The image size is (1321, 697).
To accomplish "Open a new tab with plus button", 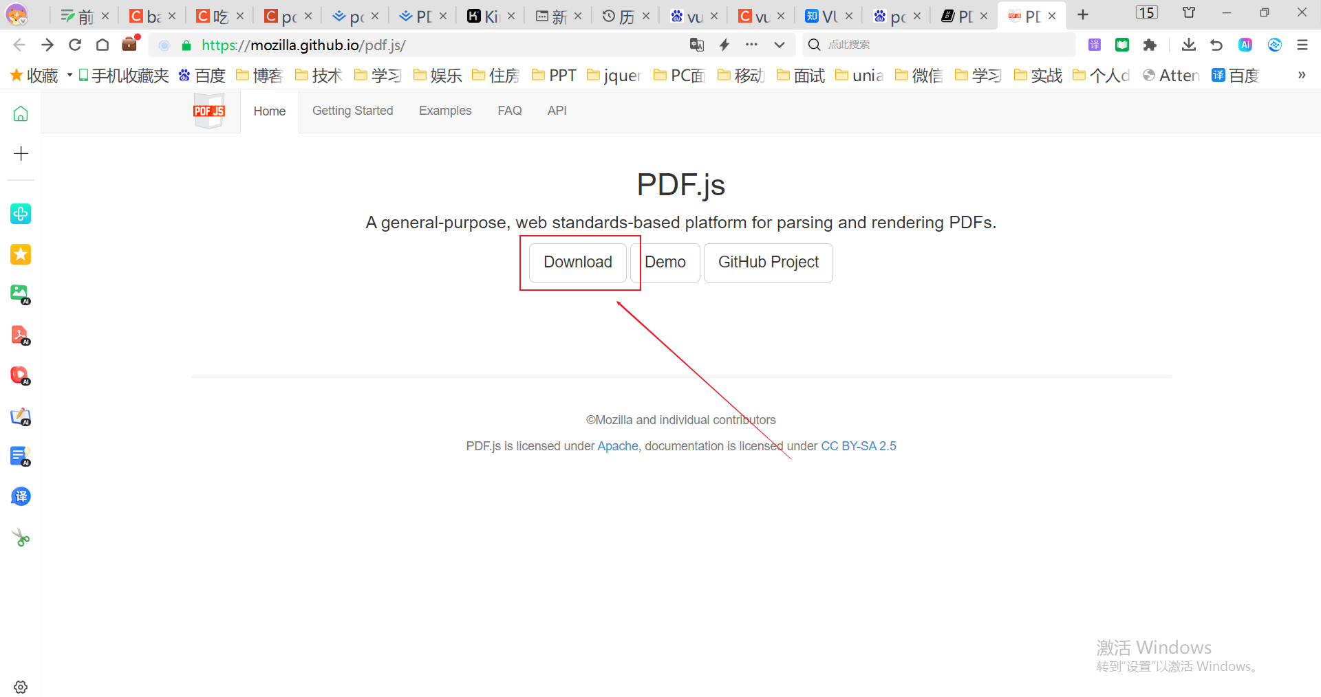I will click(x=1083, y=15).
